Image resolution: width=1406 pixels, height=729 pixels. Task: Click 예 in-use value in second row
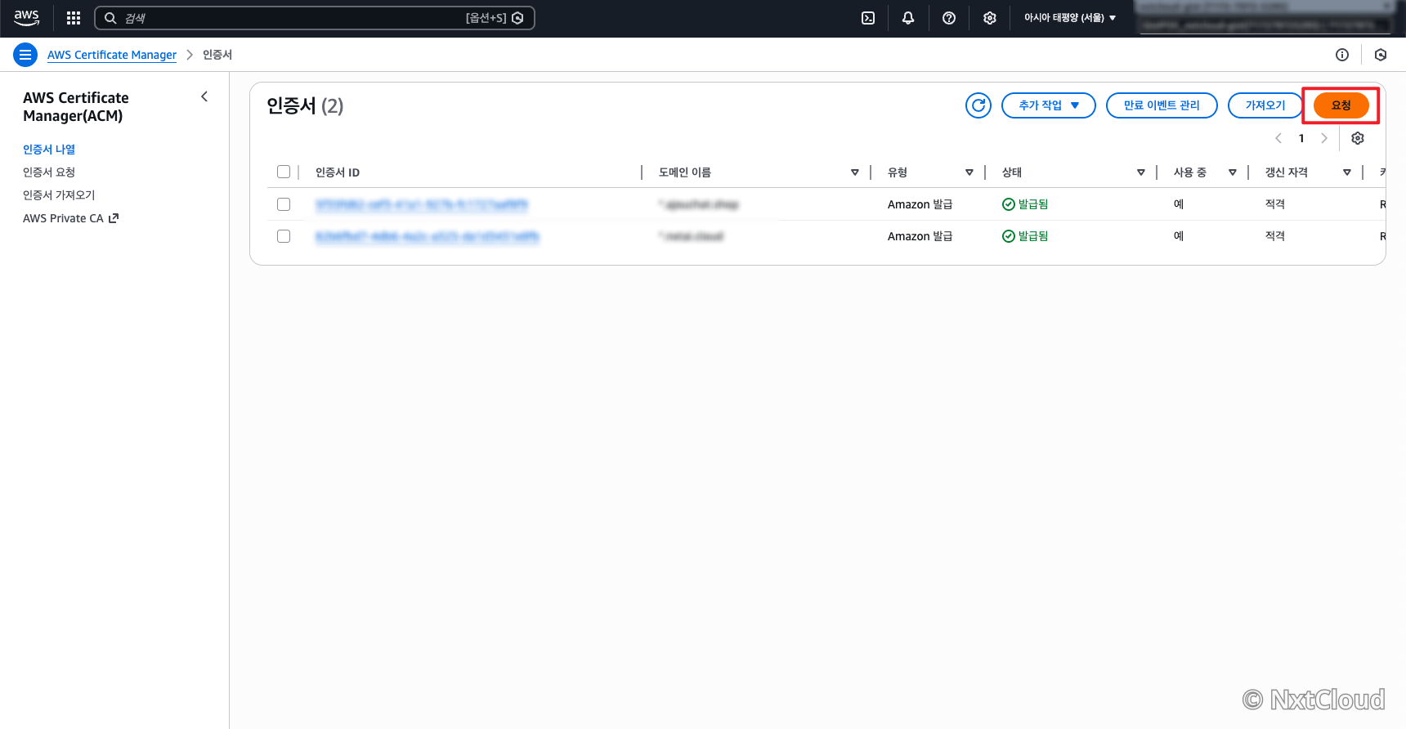tap(1179, 236)
